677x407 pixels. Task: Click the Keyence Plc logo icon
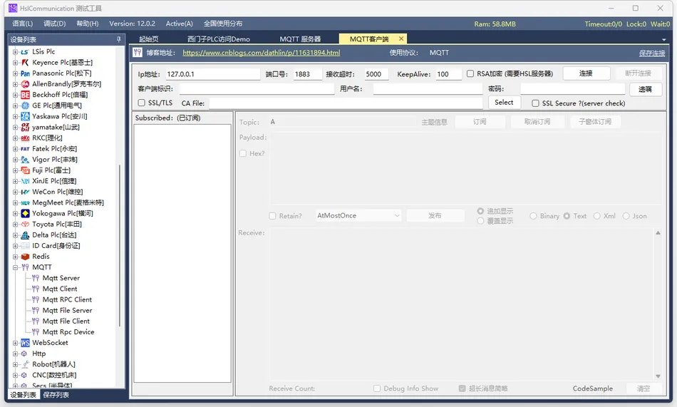point(25,63)
